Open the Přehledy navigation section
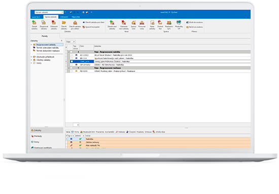The width and height of the screenshot is (279, 194). (x=47, y=136)
